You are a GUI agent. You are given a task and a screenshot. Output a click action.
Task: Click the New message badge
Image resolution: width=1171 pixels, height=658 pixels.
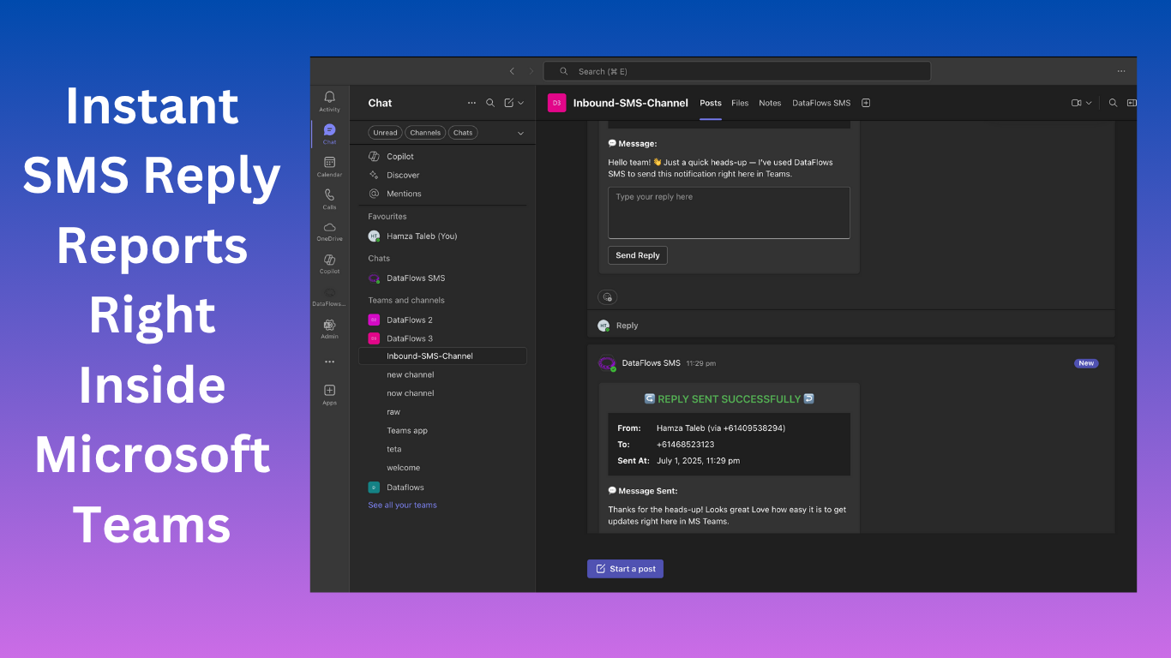pyautogui.click(x=1086, y=363)
